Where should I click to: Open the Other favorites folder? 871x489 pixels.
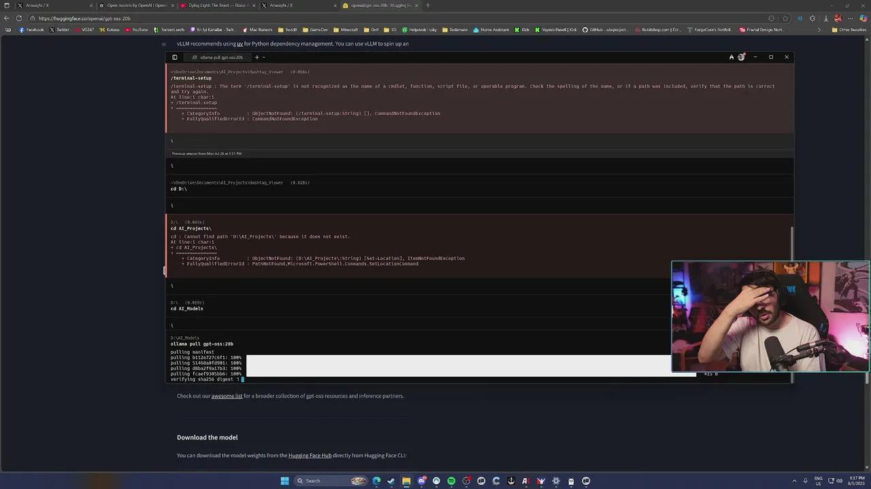point(849,30)
